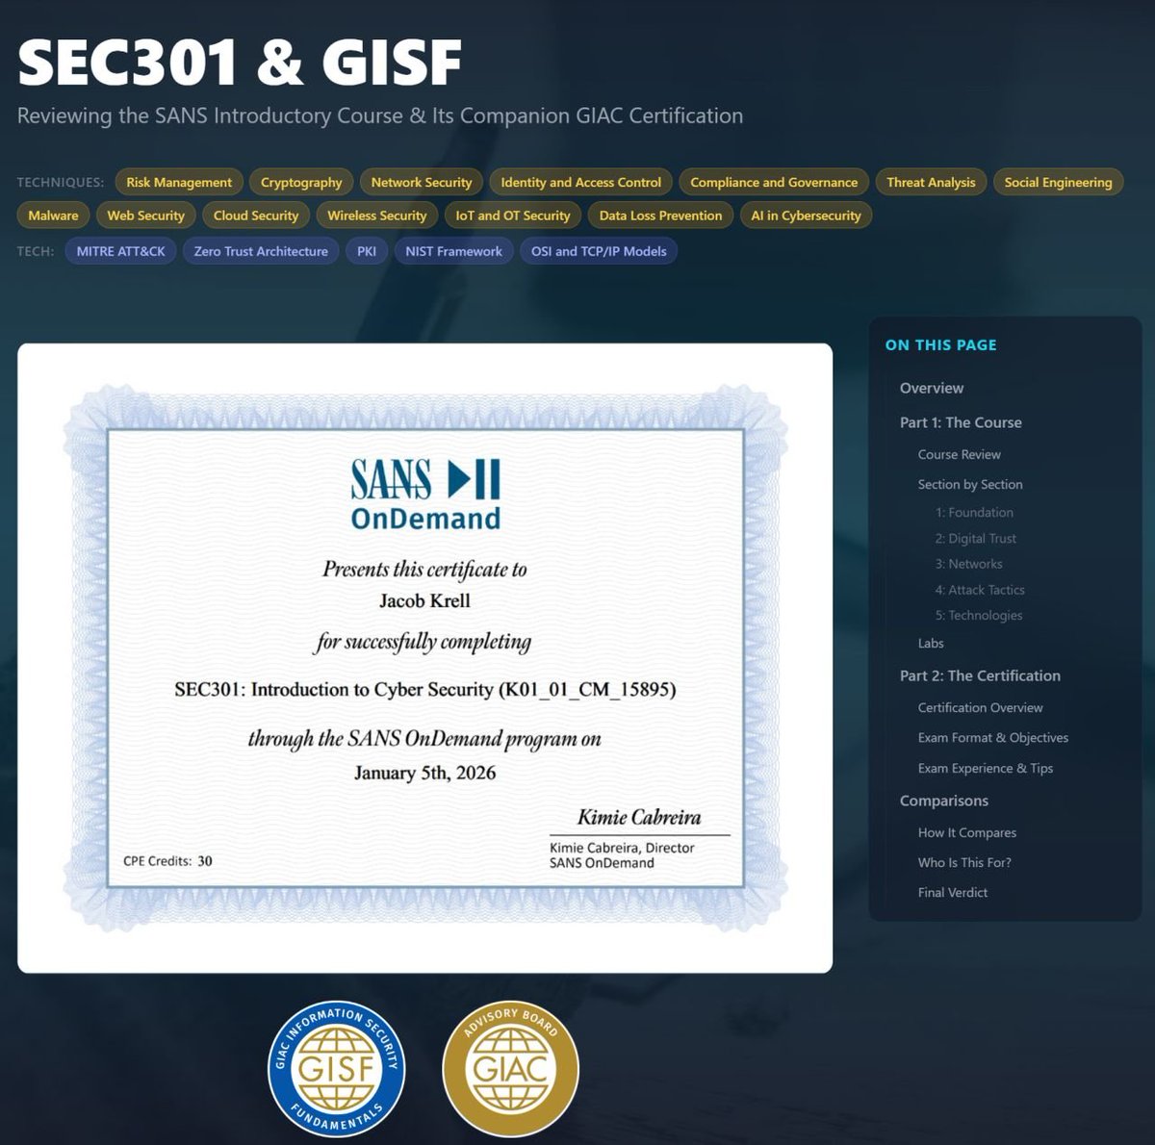Click the Identity and Access Control tag
This screenshot has width=1155, height=1145.
click(x=581, y=182)
